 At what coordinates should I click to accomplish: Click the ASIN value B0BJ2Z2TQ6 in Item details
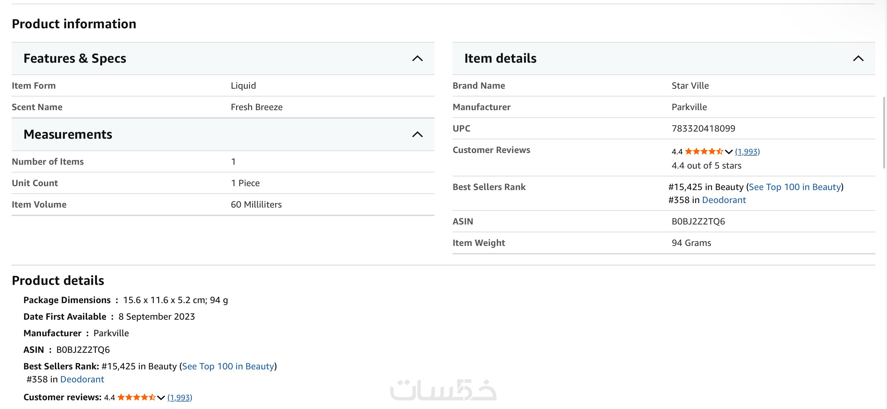[x=698, y=222]
